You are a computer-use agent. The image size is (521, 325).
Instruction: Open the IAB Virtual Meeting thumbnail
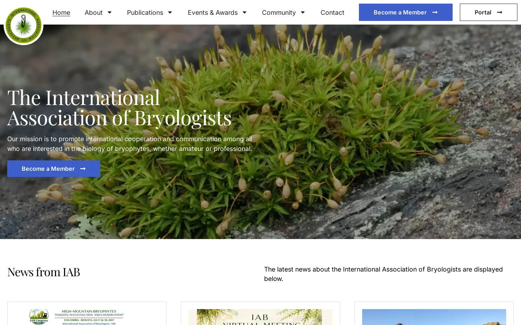click(x=260, y=317)
